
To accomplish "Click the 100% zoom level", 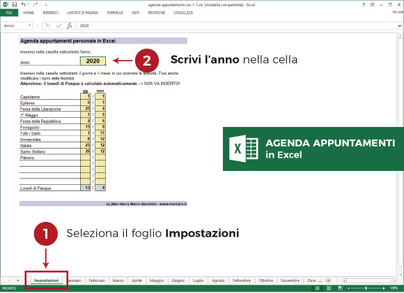I will click(x=394, y=288).
